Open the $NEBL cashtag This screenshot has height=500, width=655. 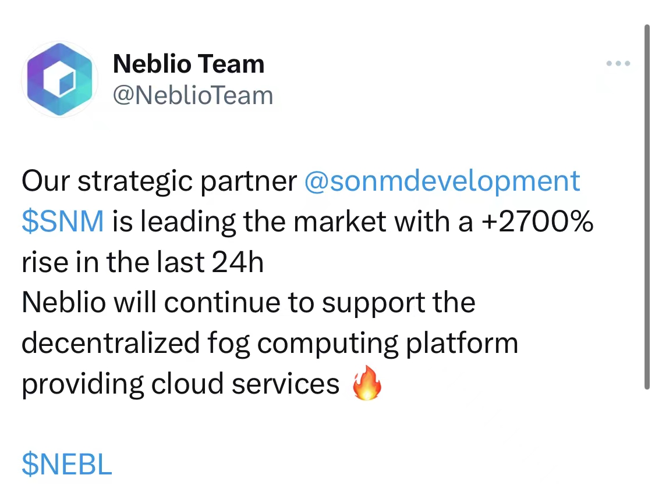click(66, 464)
